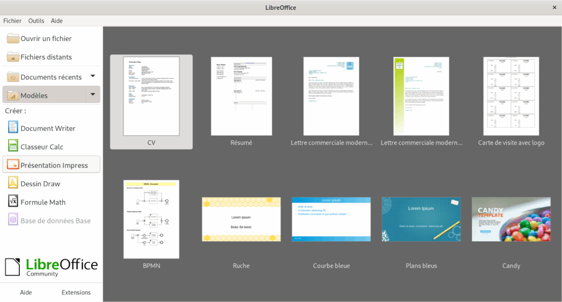Select the Résumé template thumbnail
562x302 pixels.
pyautogui.click(x=241, y=96)
